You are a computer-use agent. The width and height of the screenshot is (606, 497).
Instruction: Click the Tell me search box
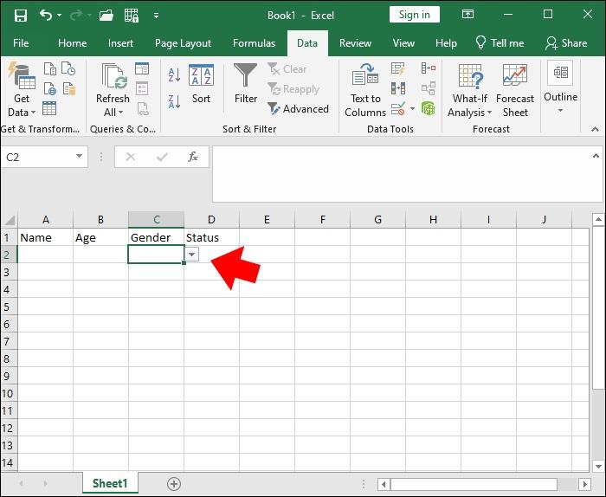[500, 43]
